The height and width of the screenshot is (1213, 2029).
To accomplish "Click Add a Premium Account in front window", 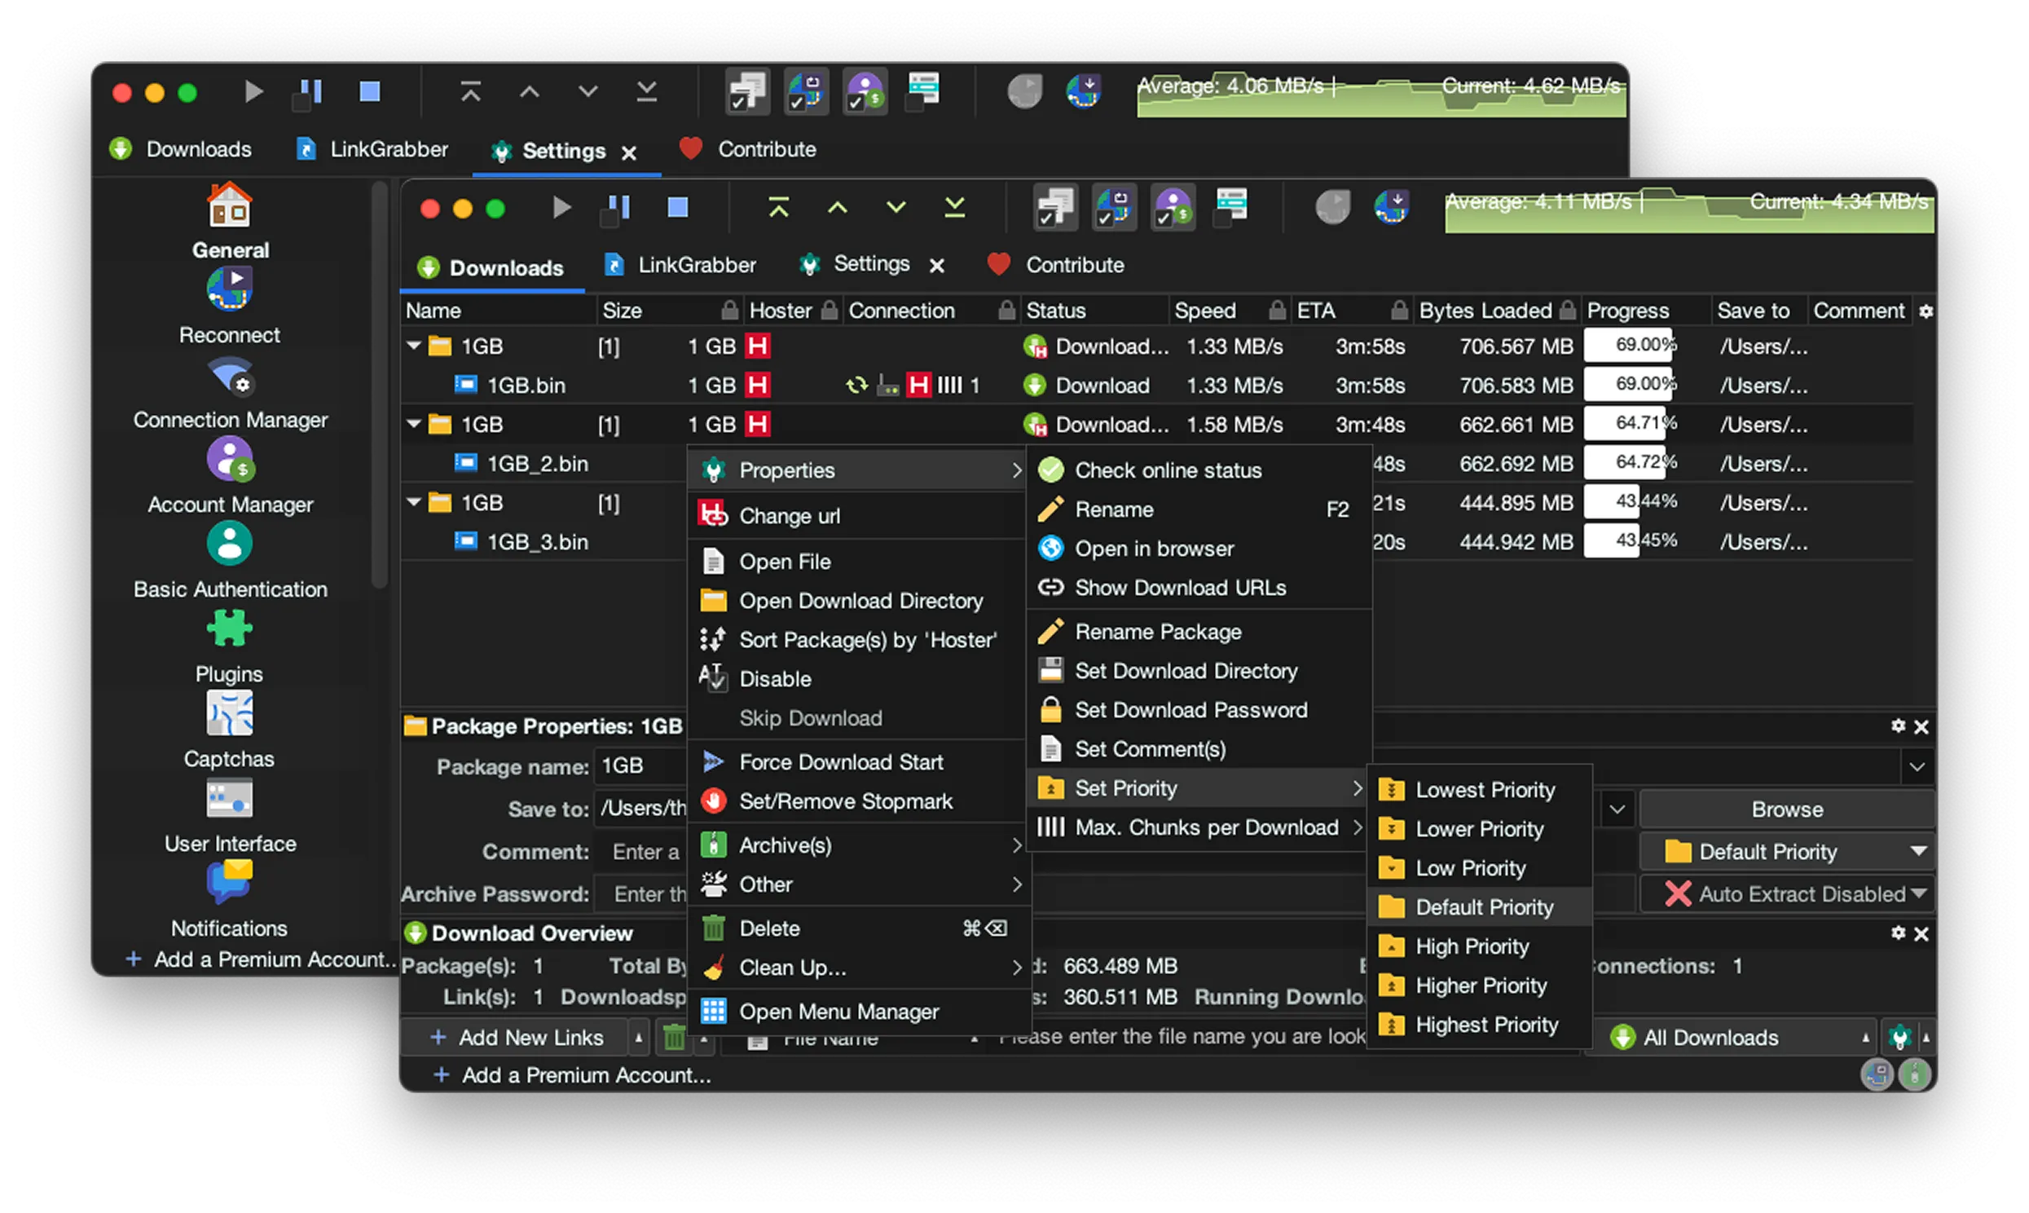I will (x=572, y=1075).
